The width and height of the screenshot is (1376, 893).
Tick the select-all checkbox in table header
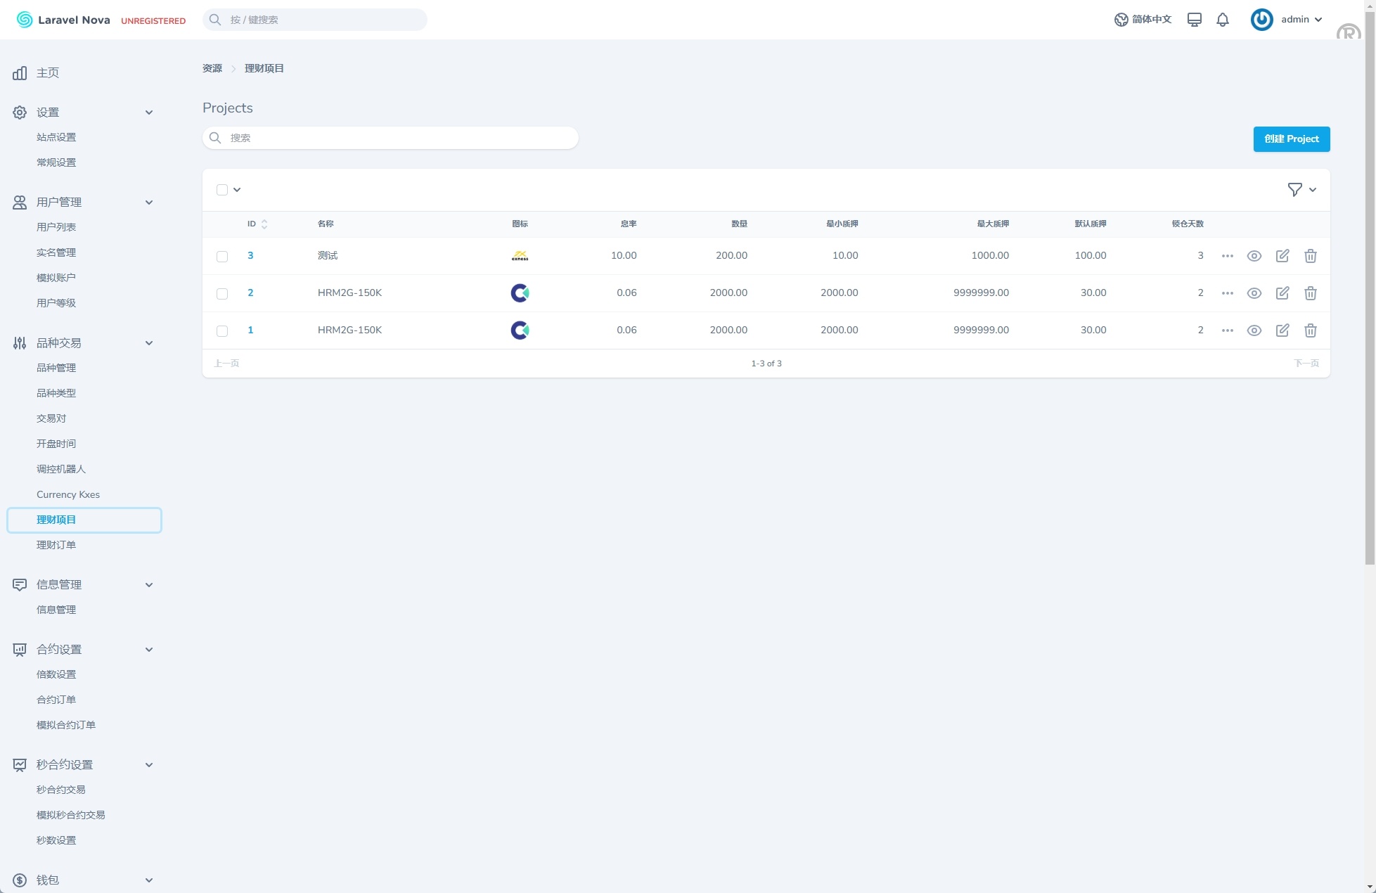(222, 190)
